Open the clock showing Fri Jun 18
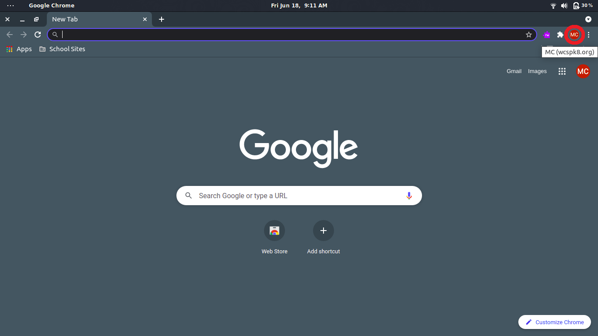This screenshot has width=598, height=336. [x=299, y=6]
